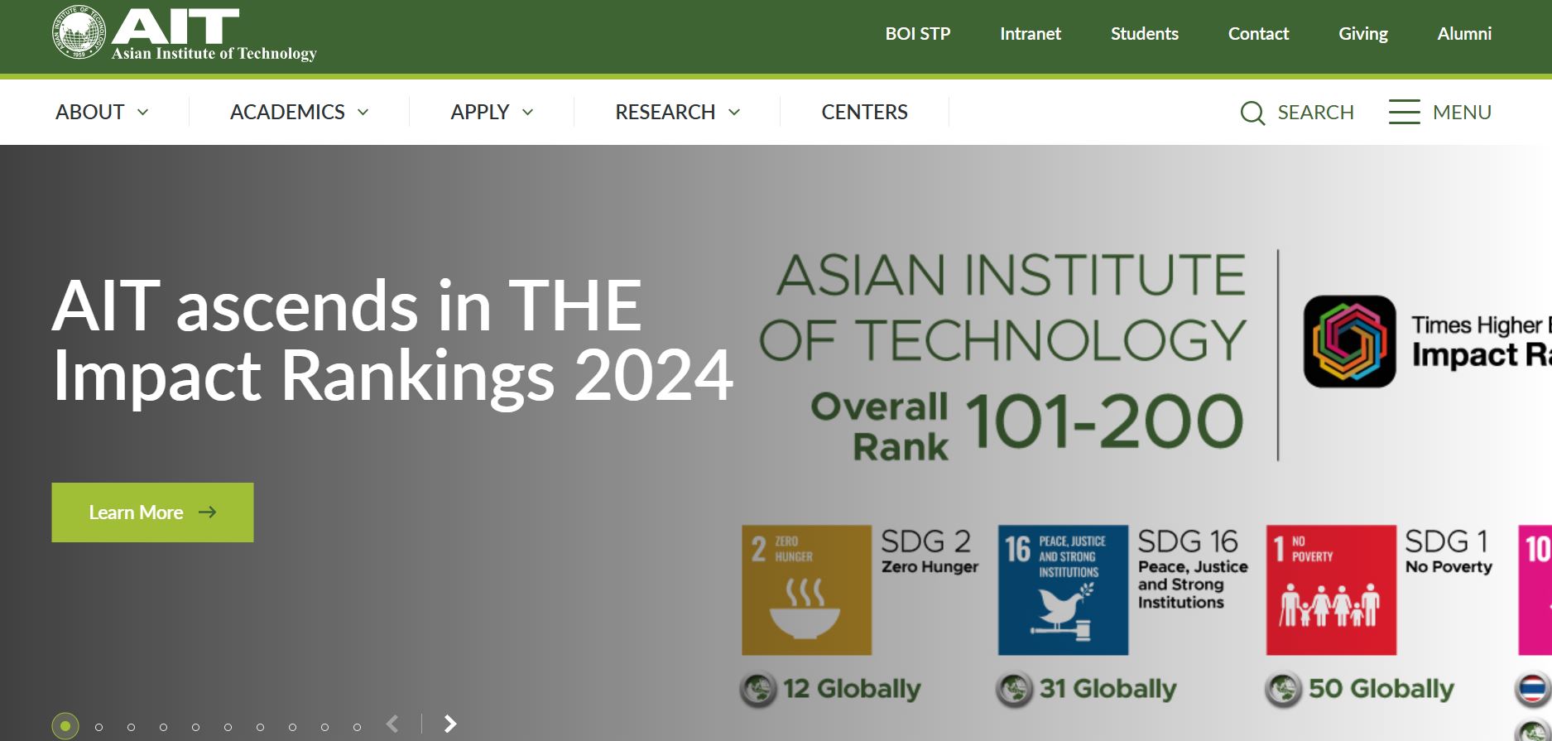Select the sixth carousel dot
Viewport: 1552px width, 741px height.
[x=228, y=727]
